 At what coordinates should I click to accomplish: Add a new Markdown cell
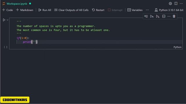tap(25, 10)
